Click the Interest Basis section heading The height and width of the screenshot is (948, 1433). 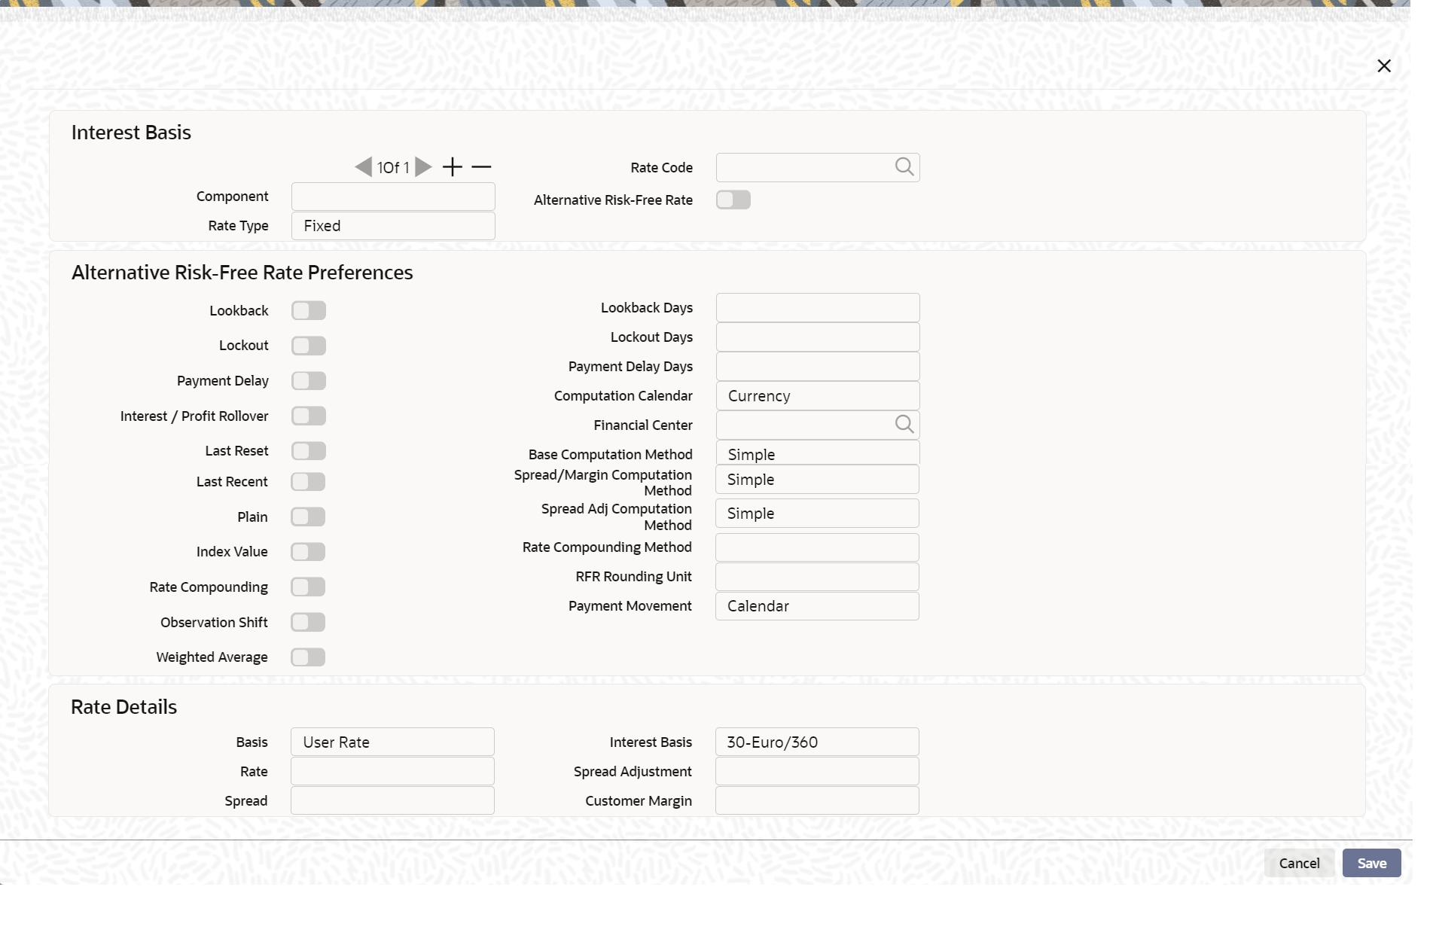point(131,133)
